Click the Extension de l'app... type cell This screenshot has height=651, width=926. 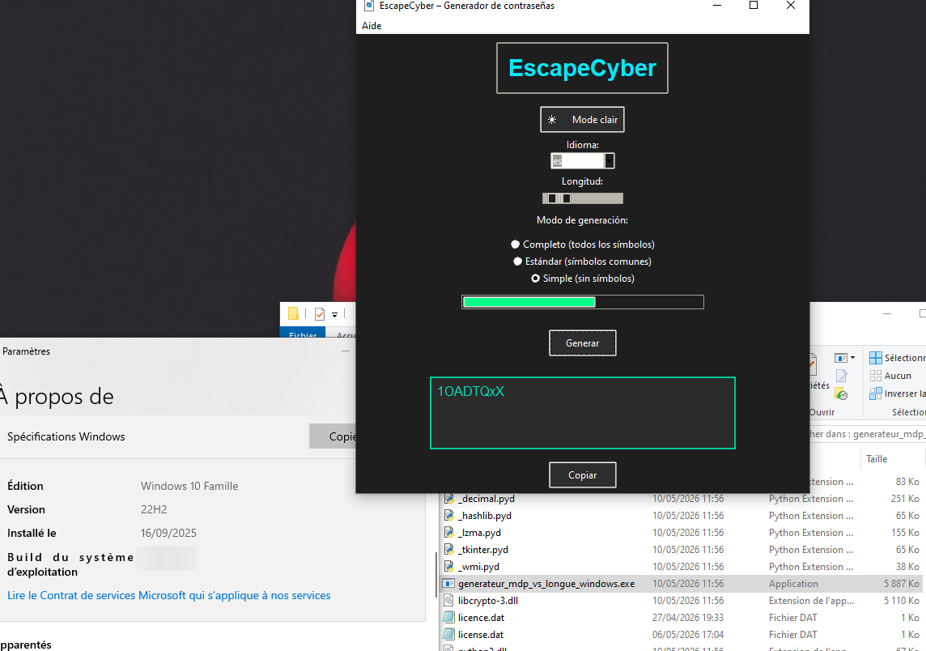point(811,601)
